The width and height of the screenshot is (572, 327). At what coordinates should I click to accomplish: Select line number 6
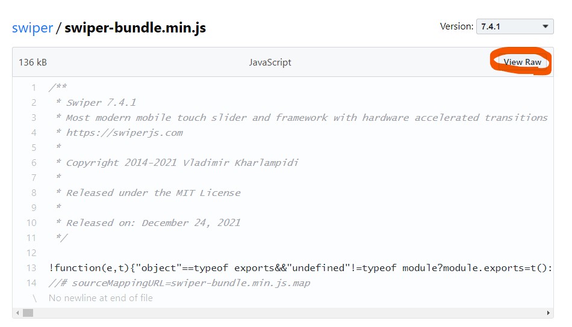(x=34, y=163)
